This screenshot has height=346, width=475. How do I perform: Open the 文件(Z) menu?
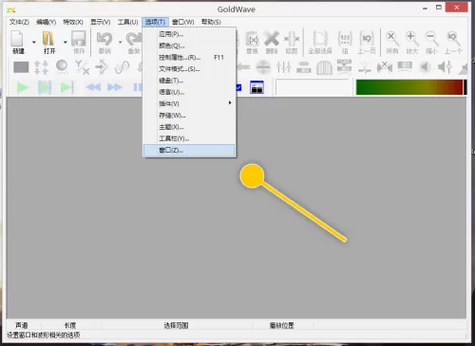19,22
